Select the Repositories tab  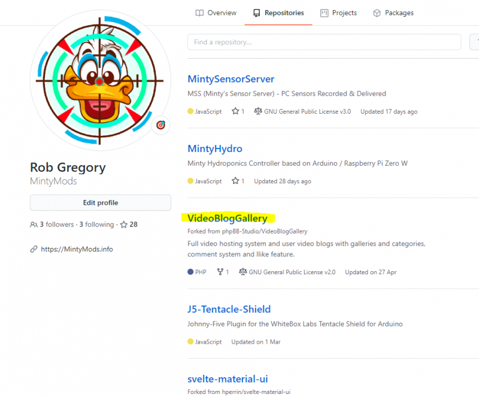point(278,13)
